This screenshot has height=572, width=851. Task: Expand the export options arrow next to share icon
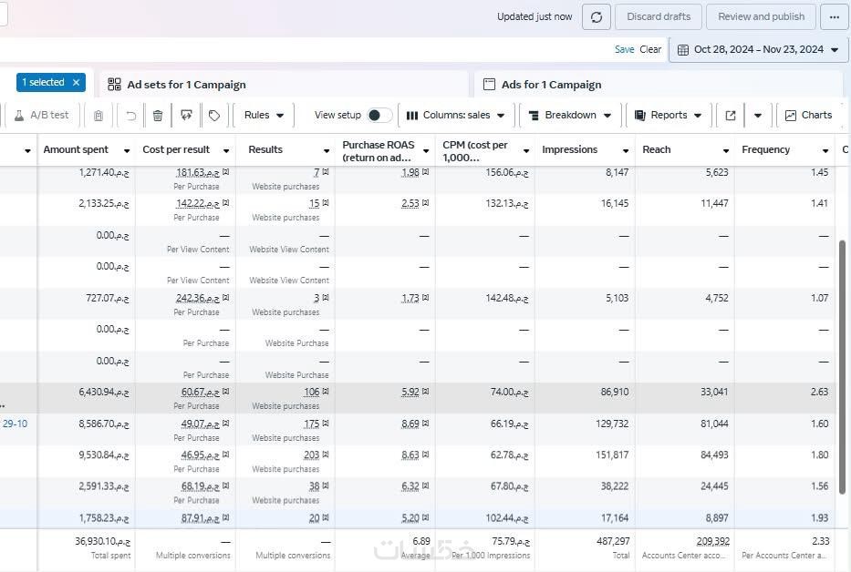758,116
